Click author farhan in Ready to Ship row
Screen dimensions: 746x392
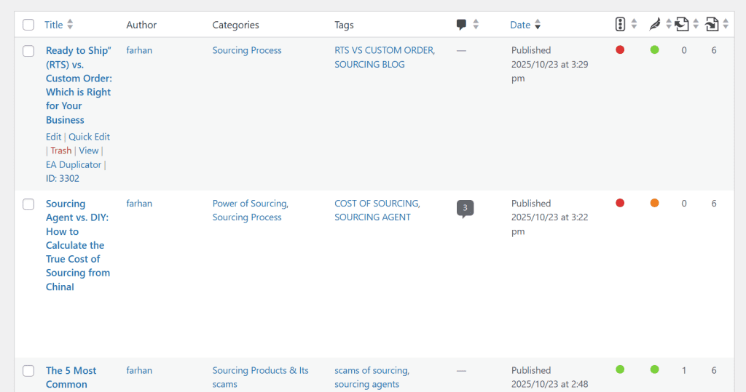coord(139,50)
